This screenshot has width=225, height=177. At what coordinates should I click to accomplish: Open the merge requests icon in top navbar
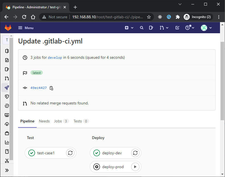(162, 28)
